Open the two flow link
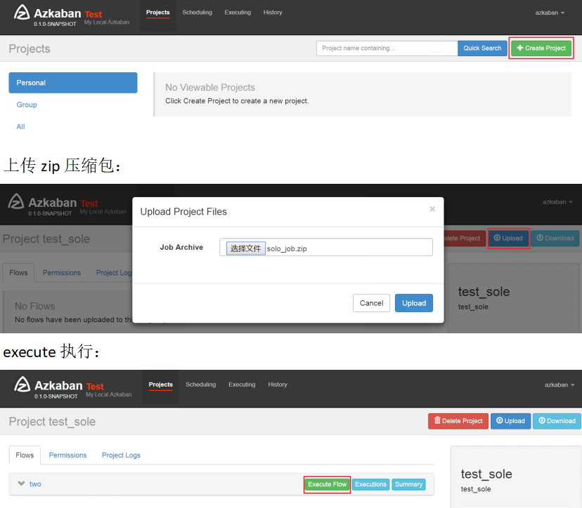The image size is (582, 508). pos(35,484)
